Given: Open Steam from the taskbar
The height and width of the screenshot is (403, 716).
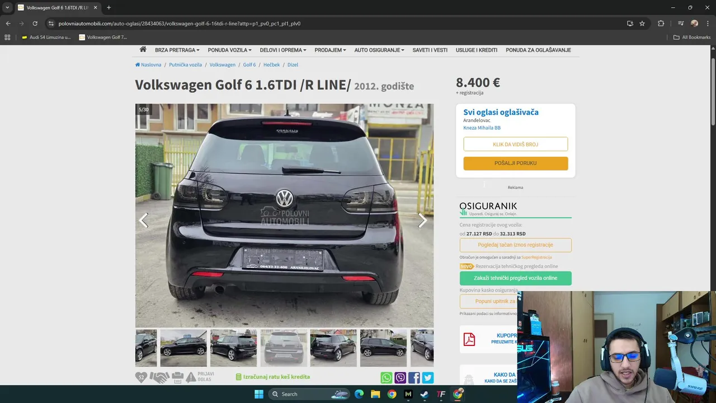Looking at the screenshot, I should [425, 394].
